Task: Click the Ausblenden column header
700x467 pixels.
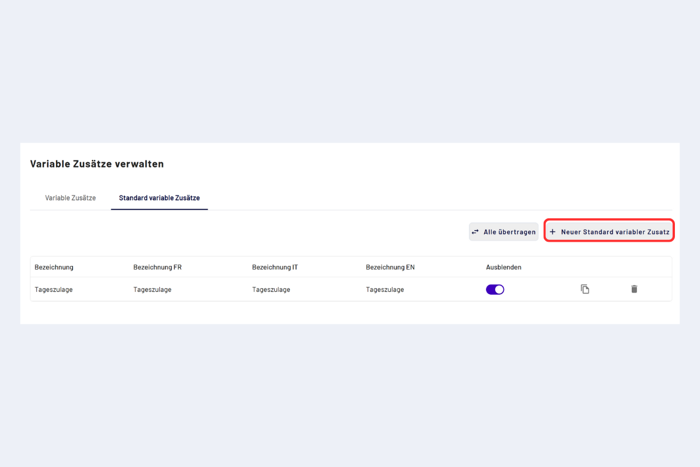Action: (x=503, y=267)
